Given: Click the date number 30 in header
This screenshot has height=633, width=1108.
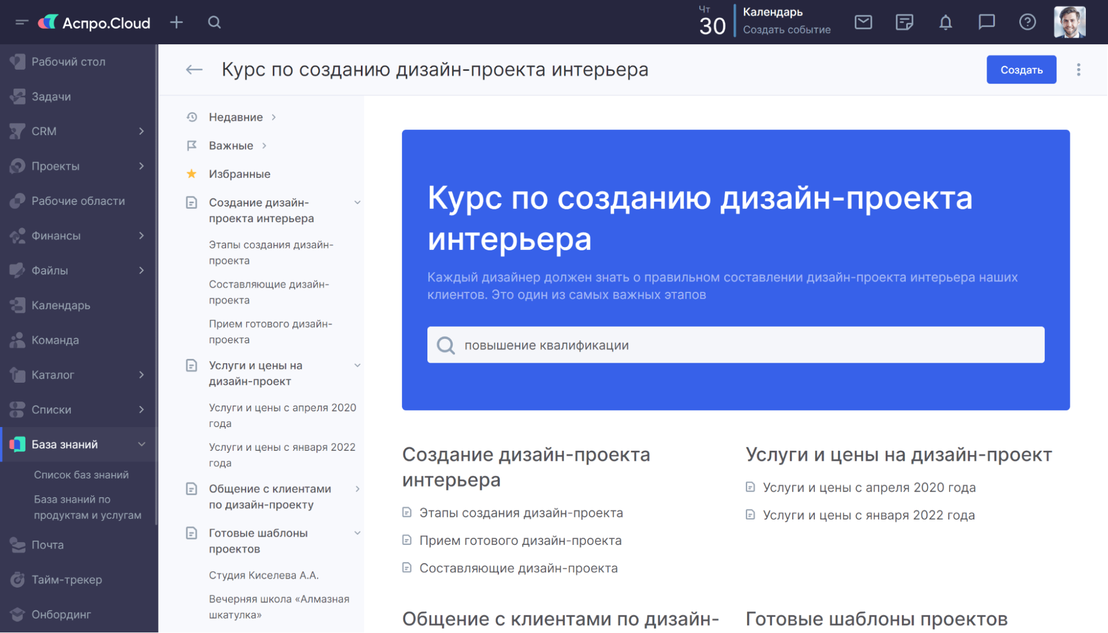Looking at the screenshot, I should pos(712,27).
